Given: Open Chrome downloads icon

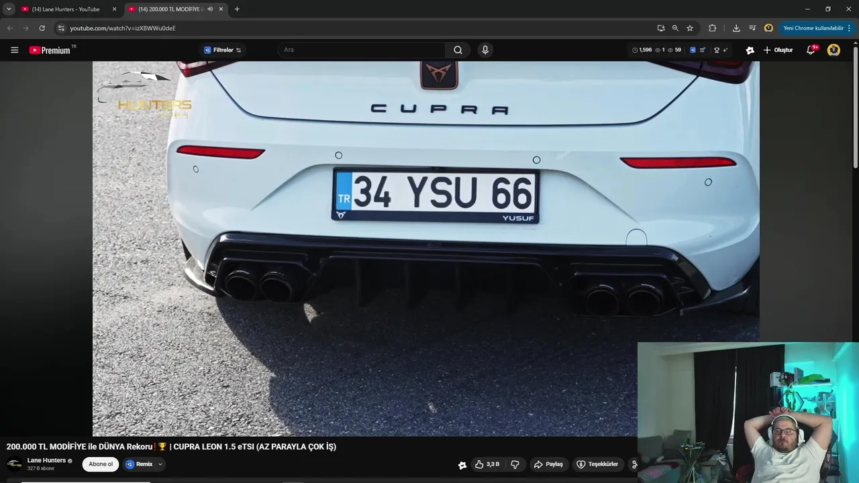Looking at the screenshot, I should 736,28.
